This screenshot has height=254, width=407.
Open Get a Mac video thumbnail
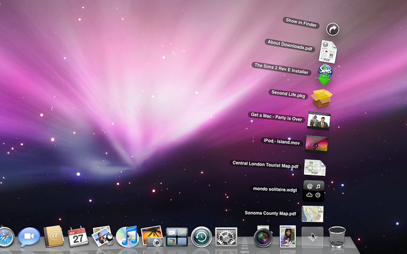tap(318, 121)
